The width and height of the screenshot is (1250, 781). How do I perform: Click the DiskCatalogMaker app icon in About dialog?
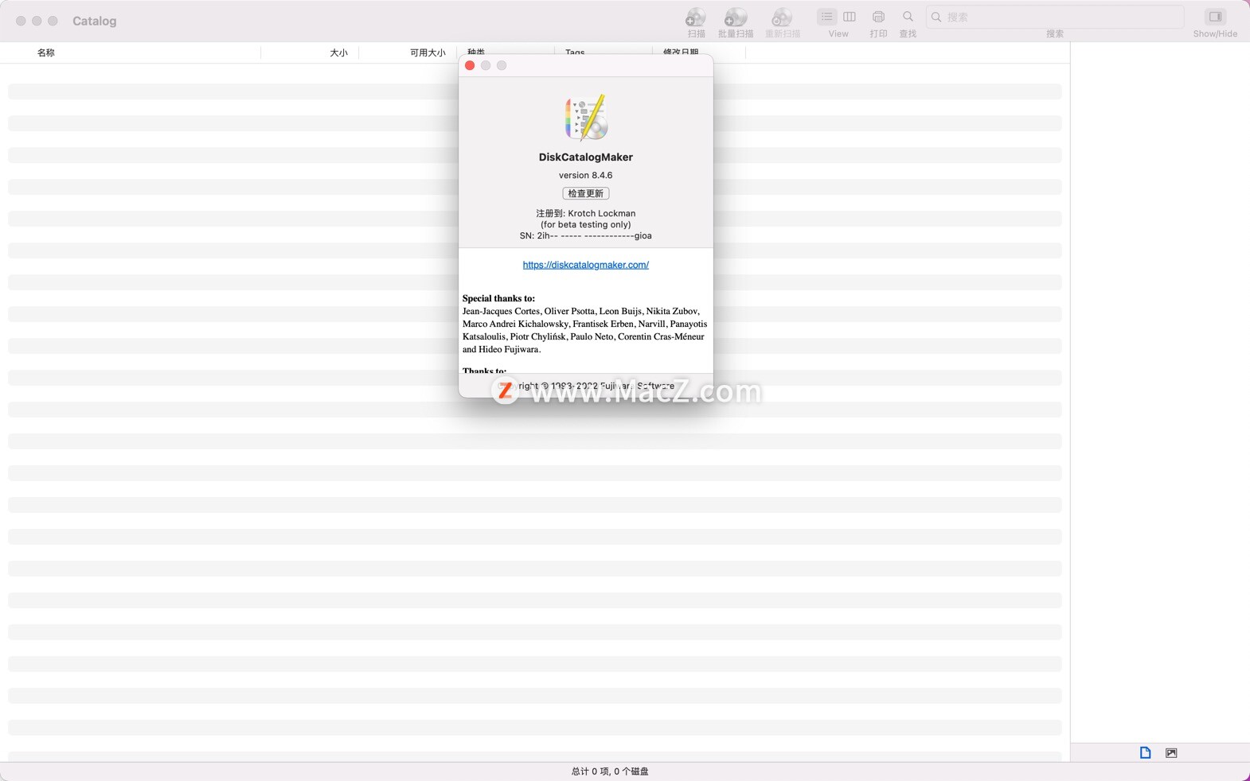click(x=586, y=118)
